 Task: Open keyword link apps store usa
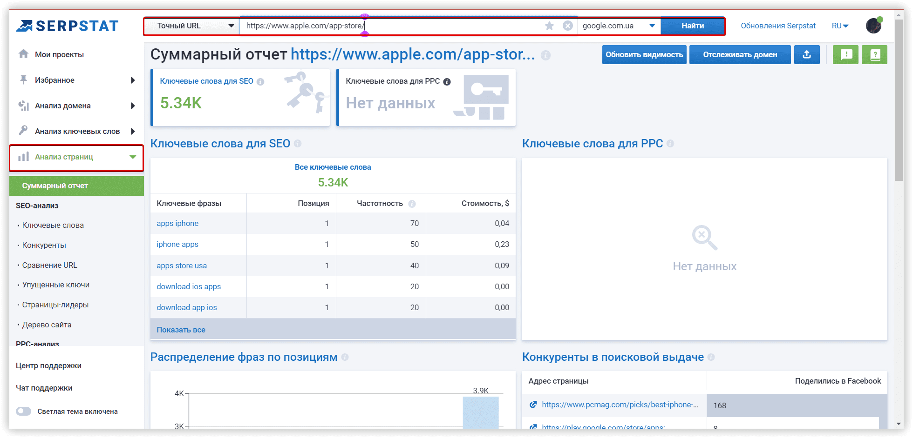coord(182,265)
